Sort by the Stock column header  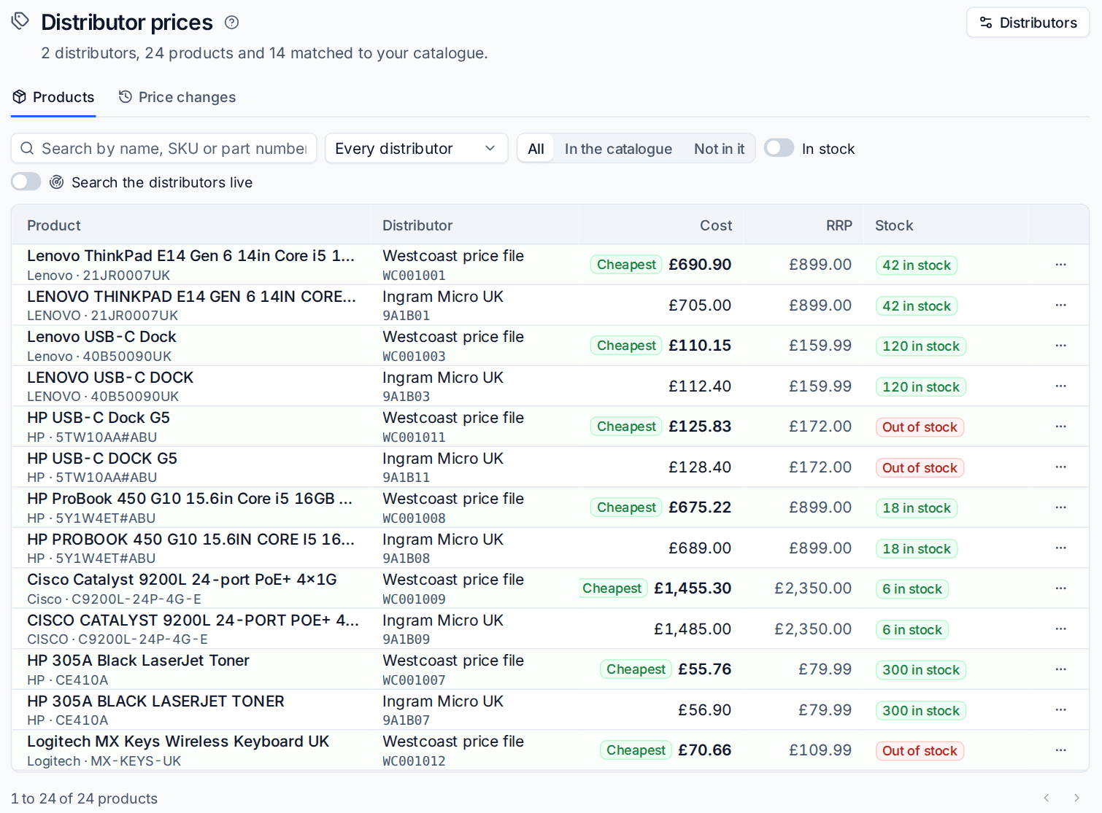tap(894, 225)
